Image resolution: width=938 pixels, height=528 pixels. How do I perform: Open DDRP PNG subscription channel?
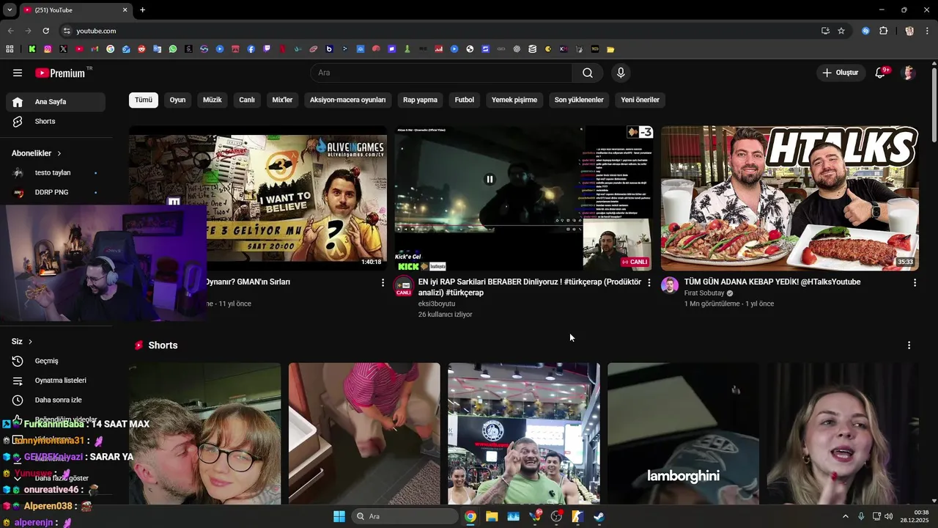56,192
